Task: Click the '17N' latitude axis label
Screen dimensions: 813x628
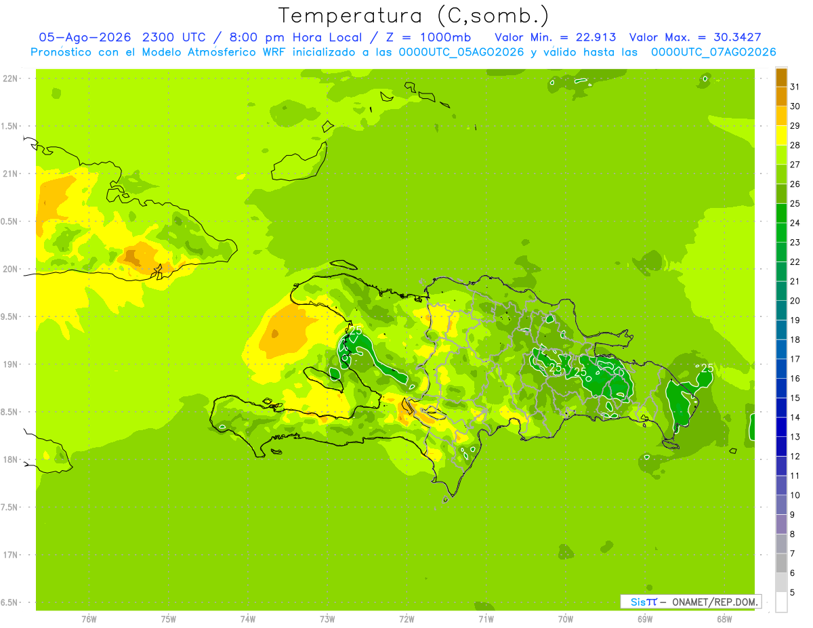Action: tap(11, 555)
